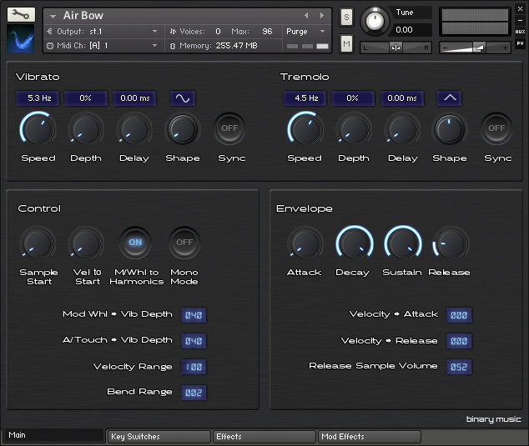Click the Vel to Start knob
This screenshot has height=446, width=529.
[86, 243]
